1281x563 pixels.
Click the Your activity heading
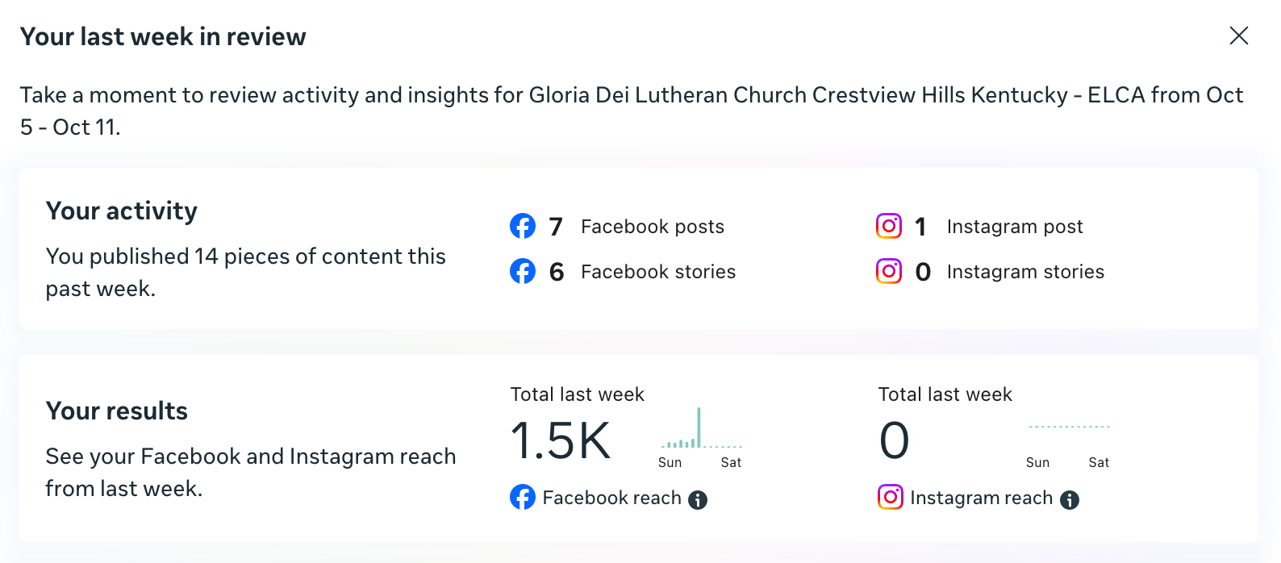122,211
